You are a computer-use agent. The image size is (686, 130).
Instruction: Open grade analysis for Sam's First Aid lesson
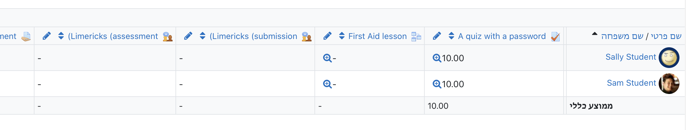click(327, 84)
